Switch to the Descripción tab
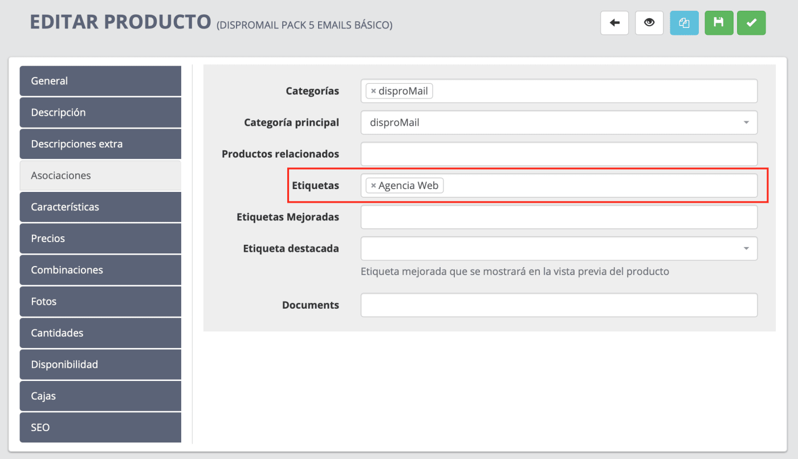Viewport: 798px width, 459px height. (100, 112)
